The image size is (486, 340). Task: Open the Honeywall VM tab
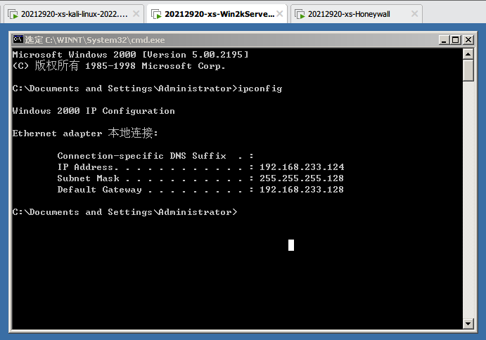coord(357,14)
